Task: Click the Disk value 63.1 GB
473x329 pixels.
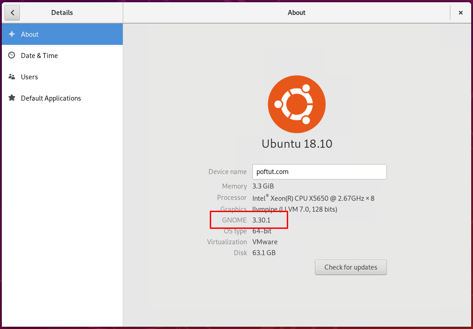Action: 264,252
